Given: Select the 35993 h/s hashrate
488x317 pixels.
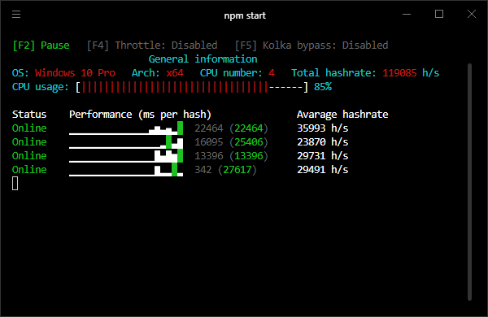Looking at the screenshot, I should 322,128.
